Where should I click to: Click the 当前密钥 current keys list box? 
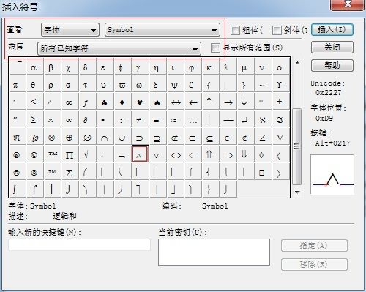pos(214,252)
